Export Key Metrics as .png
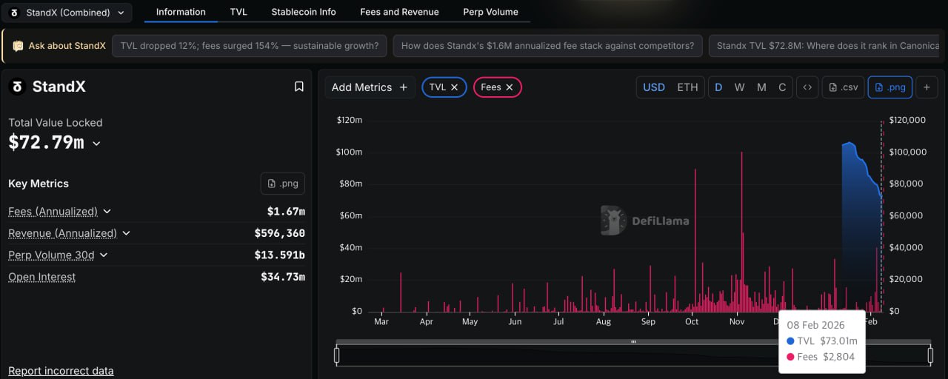 click(x=282, y=184)
